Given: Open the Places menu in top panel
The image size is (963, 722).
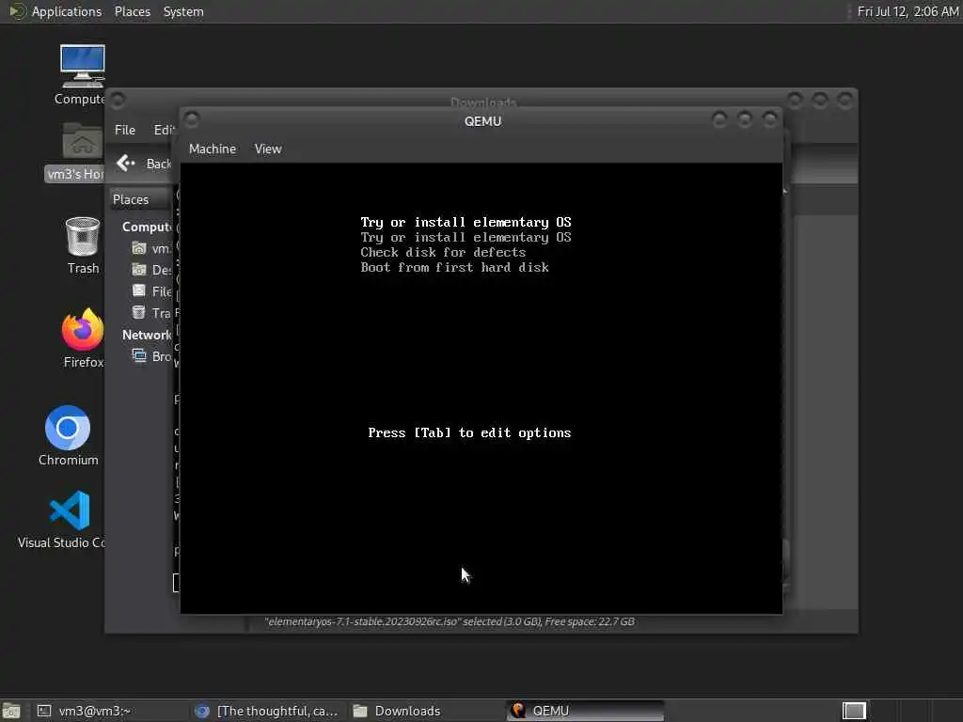Looking at the screenshot, I should [x=132, y=11].
